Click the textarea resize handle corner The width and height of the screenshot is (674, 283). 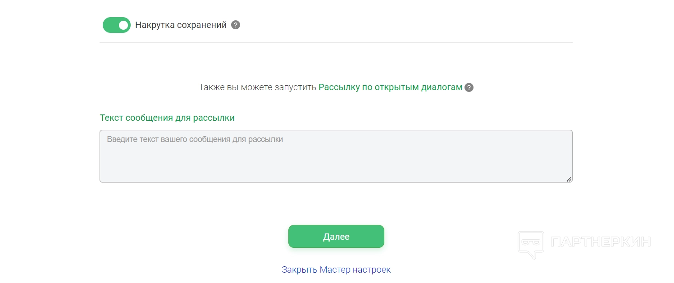tap(569, 179)
